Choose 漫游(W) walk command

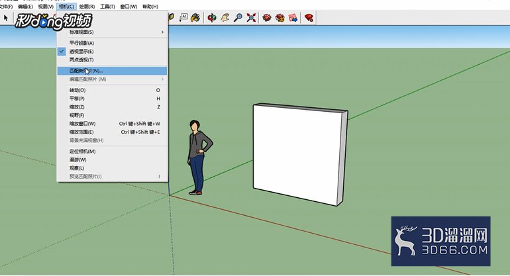coord(112,160)
